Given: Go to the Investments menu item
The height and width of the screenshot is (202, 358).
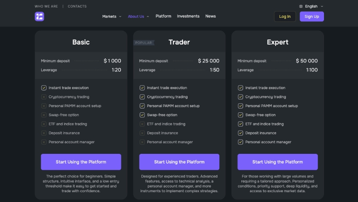Looking at the screenshot, I should click(188, 16).
